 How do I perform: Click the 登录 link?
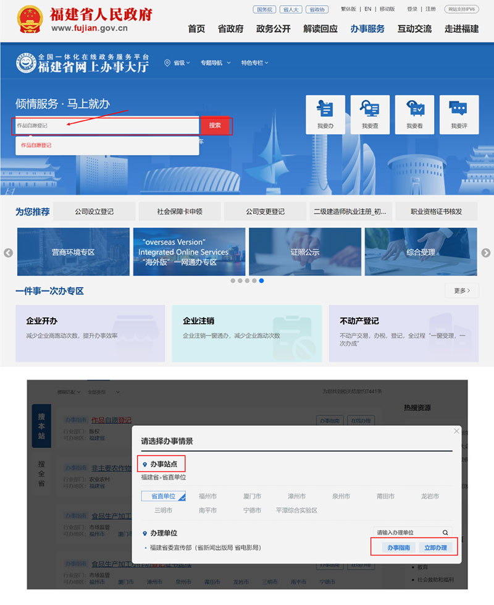(412, 9)
